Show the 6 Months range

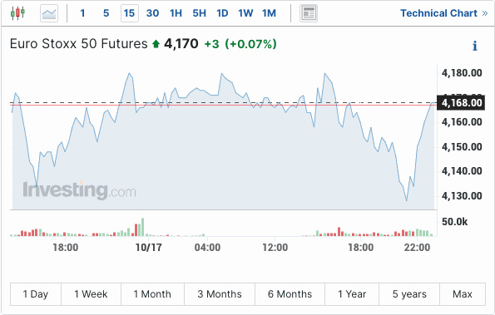(290, 294)
